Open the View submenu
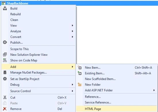The width and height of the screenshot is (158, 112). (38, 26)
